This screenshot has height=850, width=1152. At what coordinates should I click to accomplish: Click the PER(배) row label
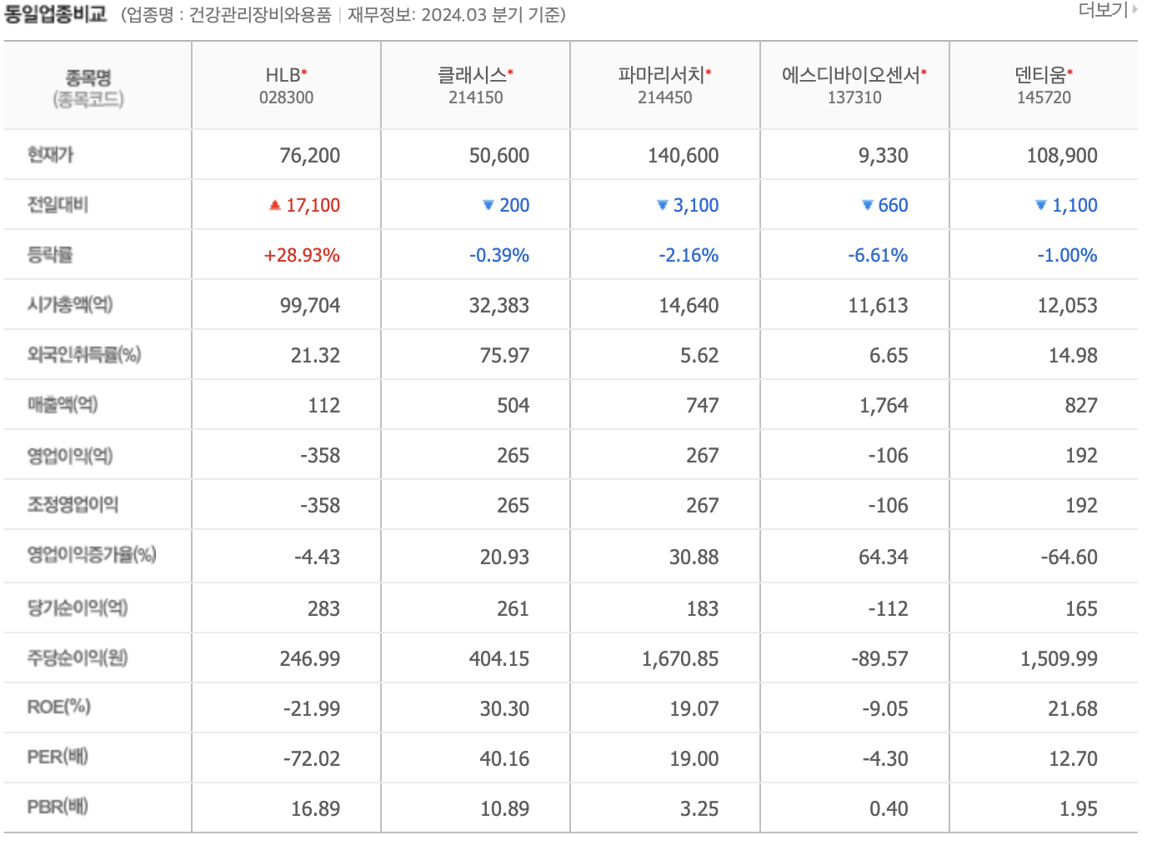(x=58, y=757)
